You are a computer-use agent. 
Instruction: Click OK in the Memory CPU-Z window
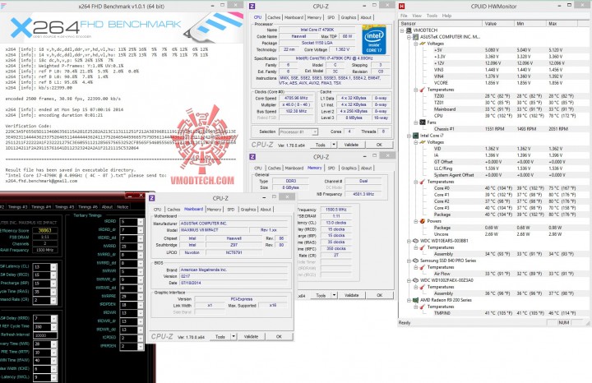click(x=379, y=295)
